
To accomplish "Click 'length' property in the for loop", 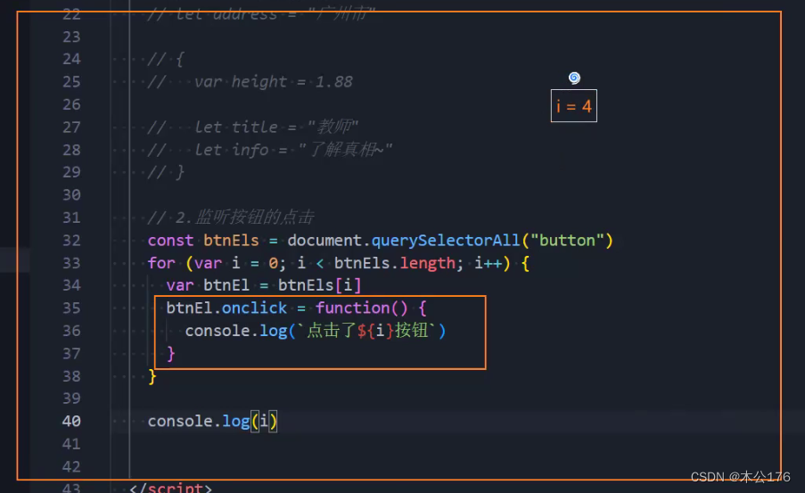I will click(428, 263).
